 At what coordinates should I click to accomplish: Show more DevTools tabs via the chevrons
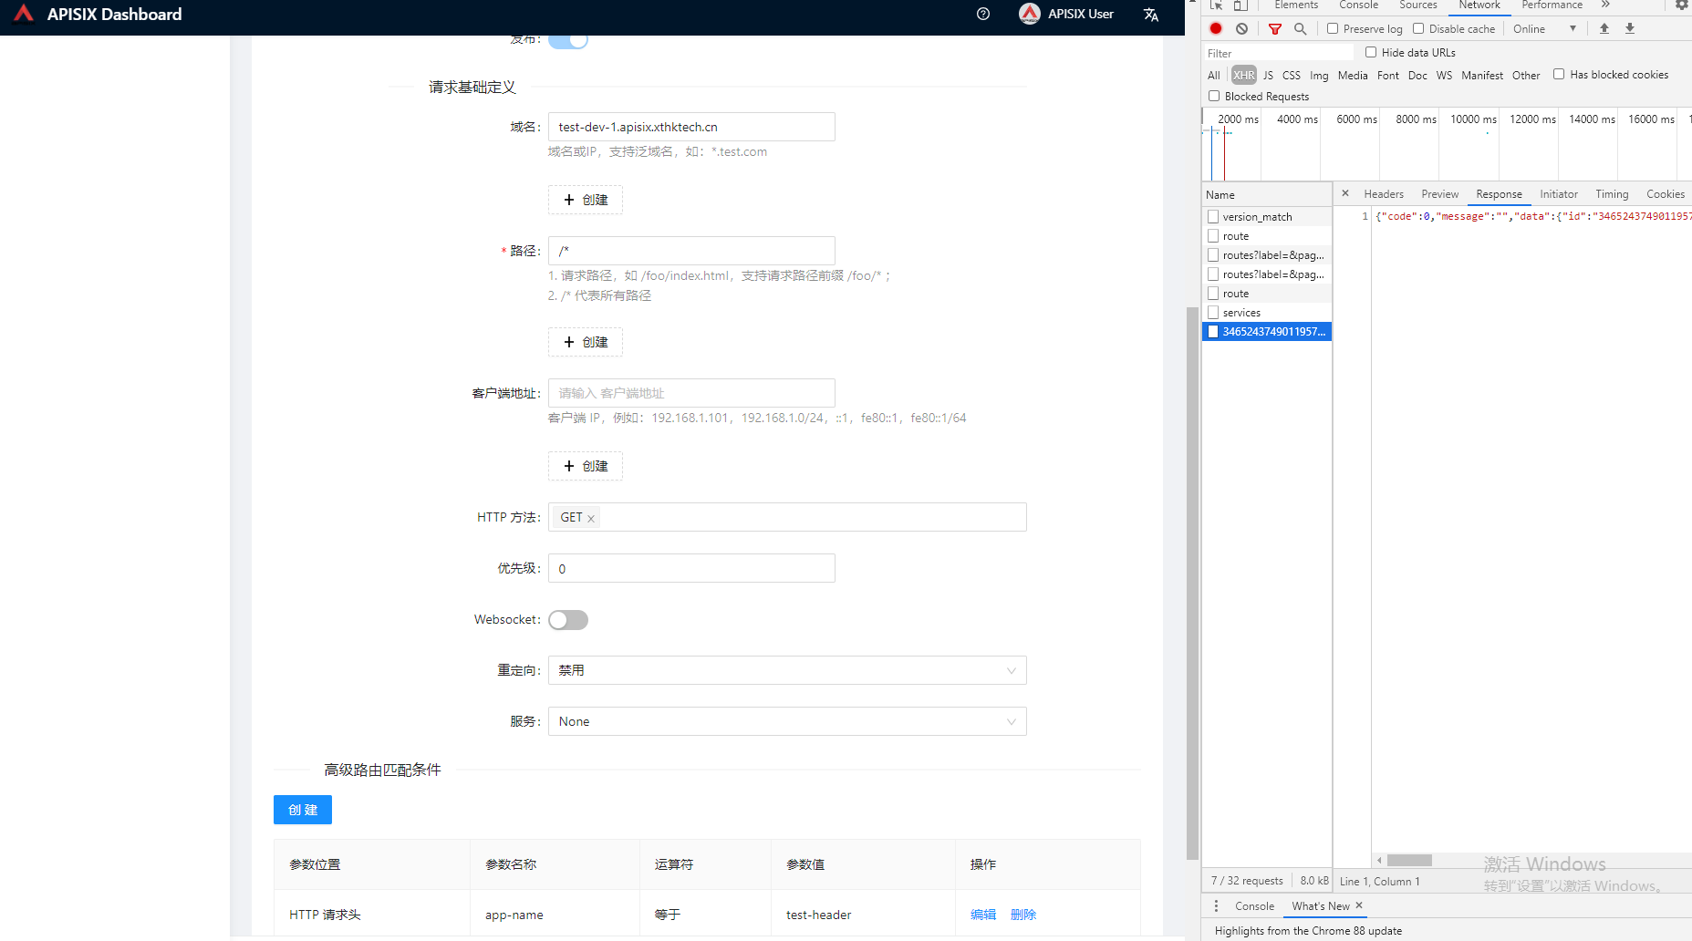tap(1605, 5)
